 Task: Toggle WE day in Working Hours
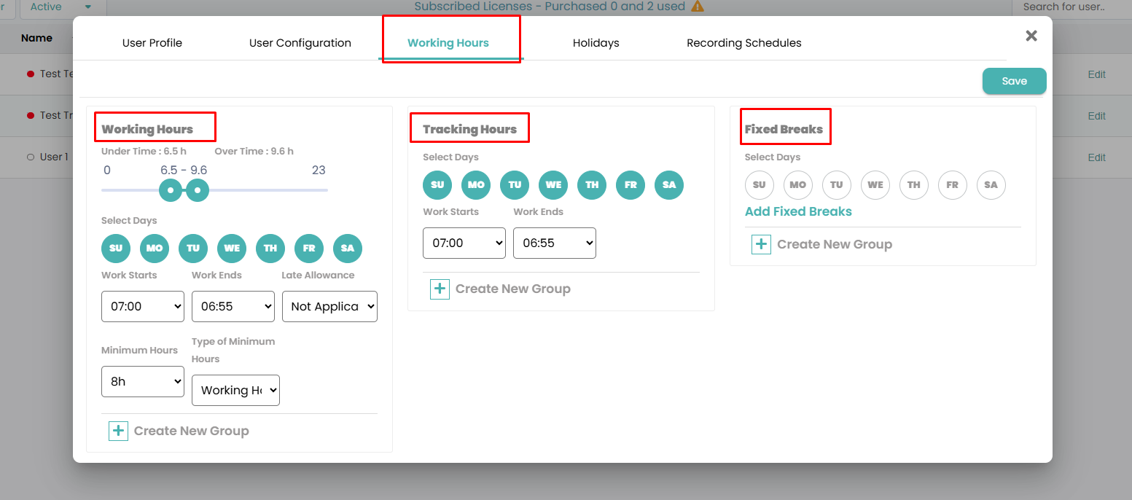[232, 249]
